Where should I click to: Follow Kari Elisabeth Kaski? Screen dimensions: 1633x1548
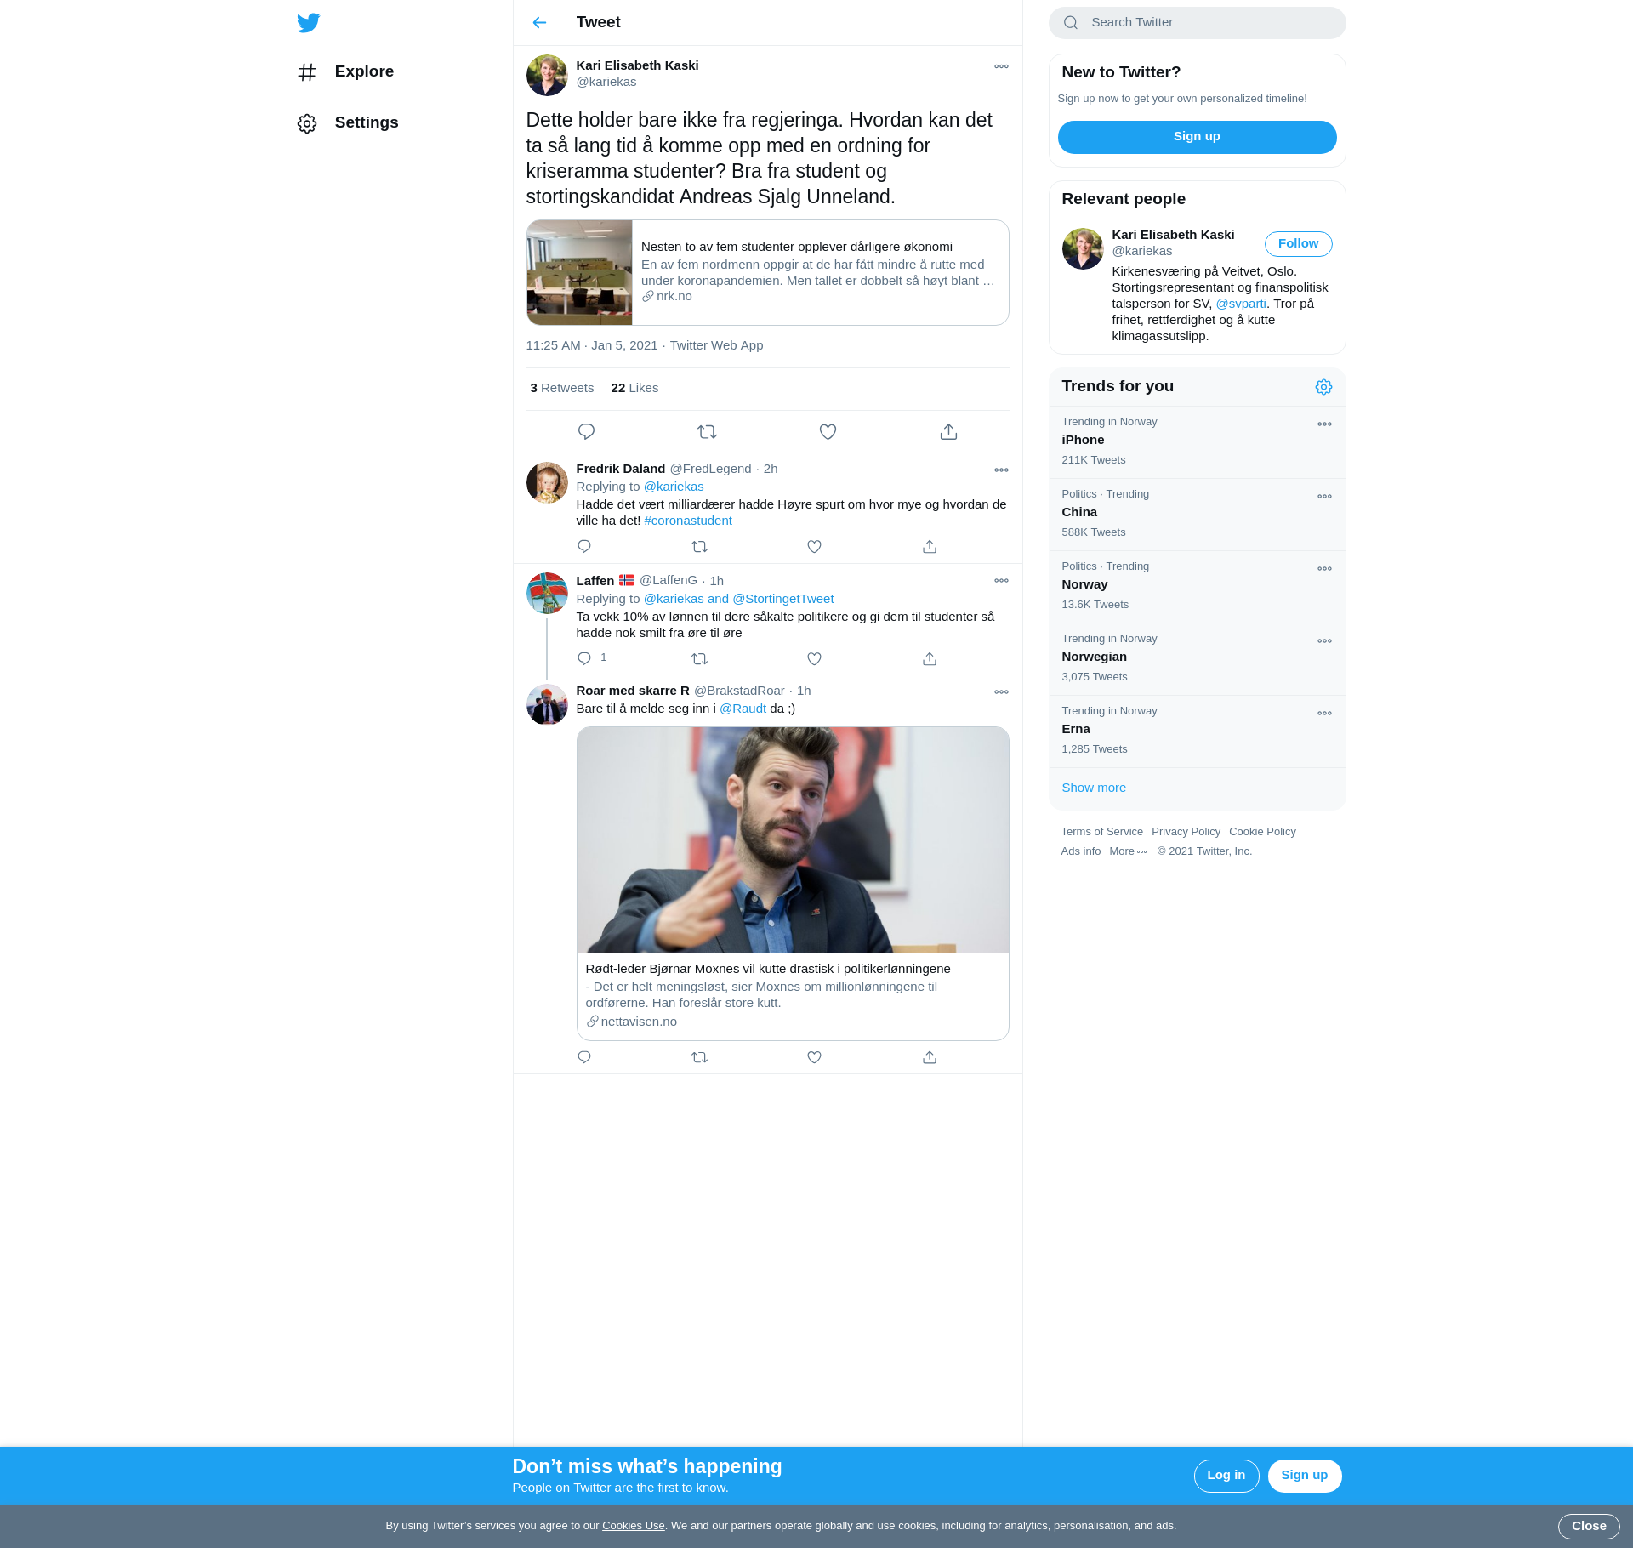[x=1298, y=244]
